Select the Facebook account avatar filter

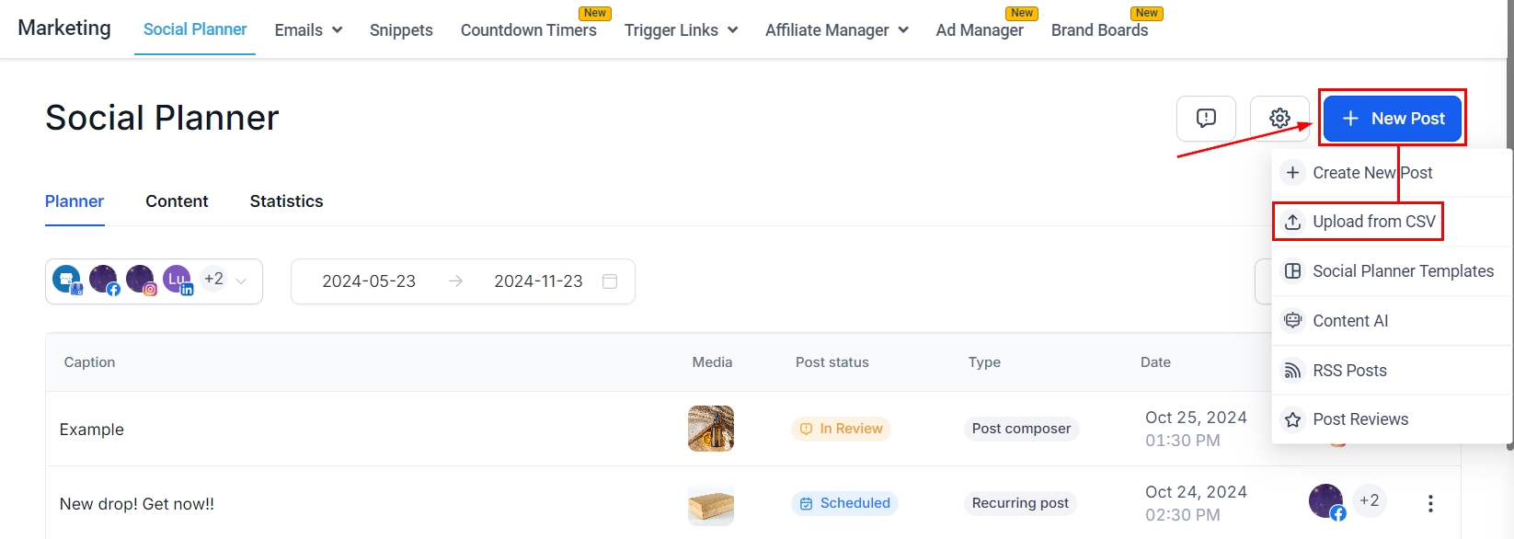104,280
